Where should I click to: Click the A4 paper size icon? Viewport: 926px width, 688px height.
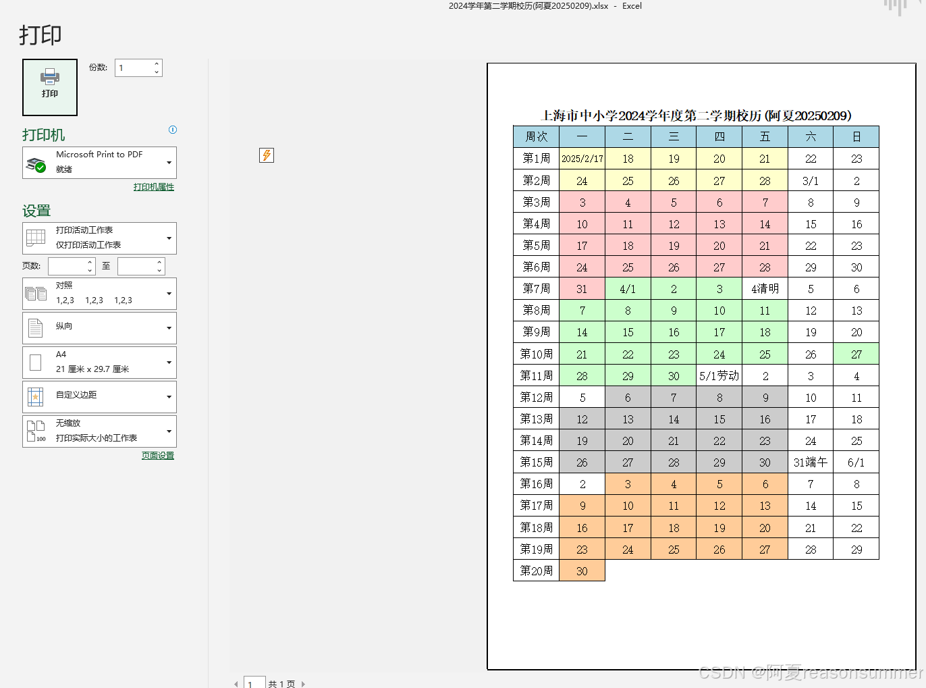tap(36, 363)
